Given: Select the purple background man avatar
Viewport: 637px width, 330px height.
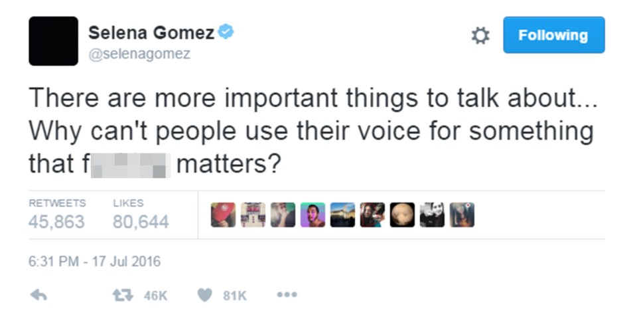Looking at the screenshot, I should [313, 214].
